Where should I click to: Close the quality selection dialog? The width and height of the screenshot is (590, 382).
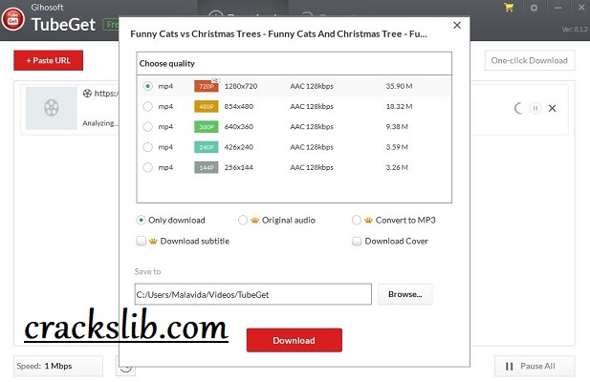[457, 25]
